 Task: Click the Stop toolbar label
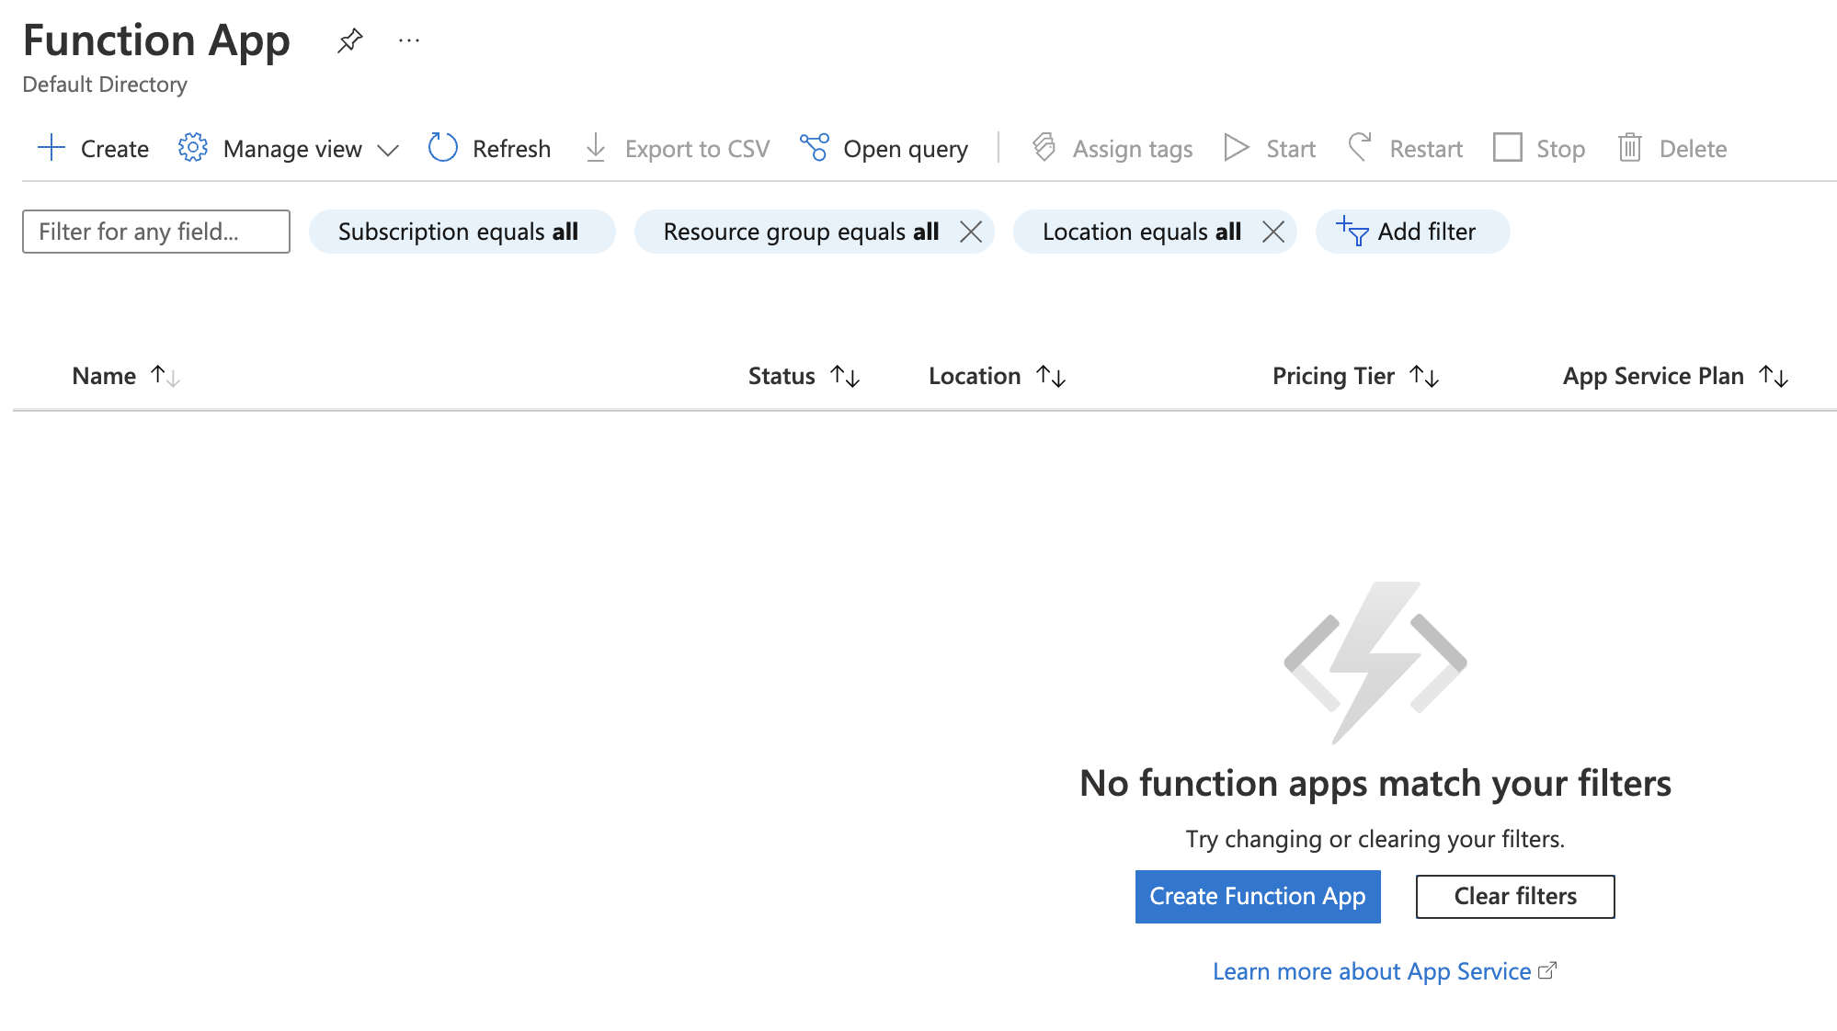click(x=1561, y=149)
